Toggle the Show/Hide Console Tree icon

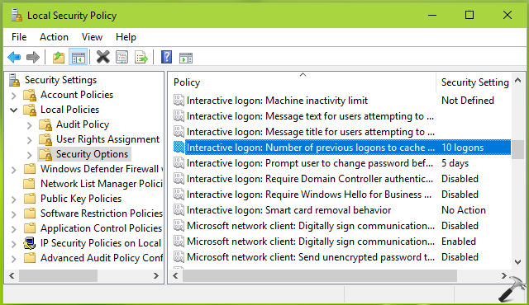[x=78, y=58]
